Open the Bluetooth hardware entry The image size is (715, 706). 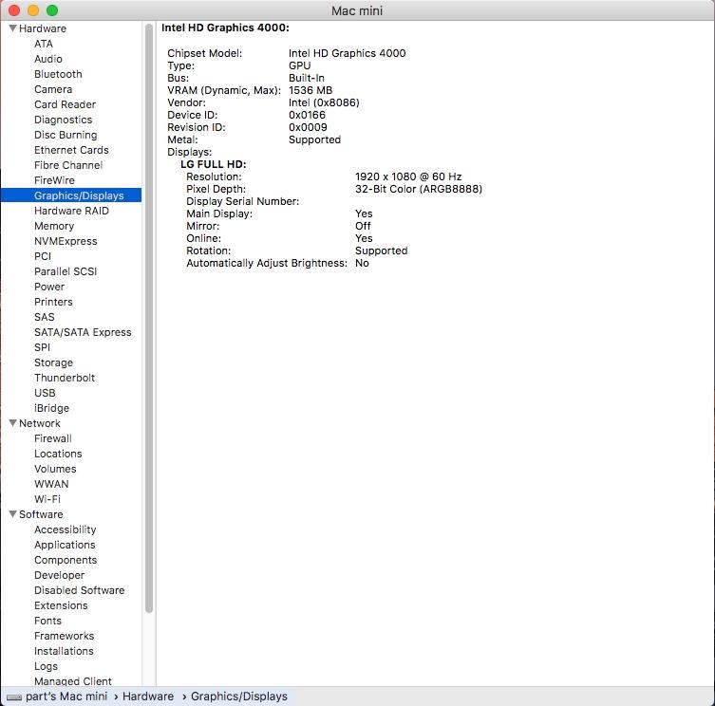58,74
